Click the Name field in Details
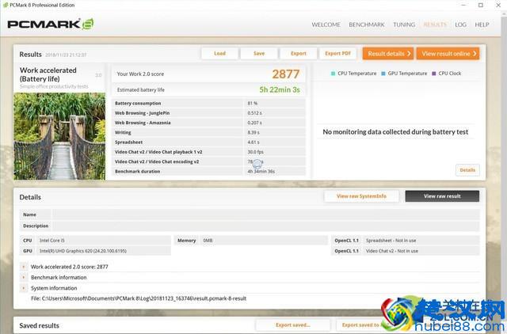This screenshot has height=334, width=507. 265,214
